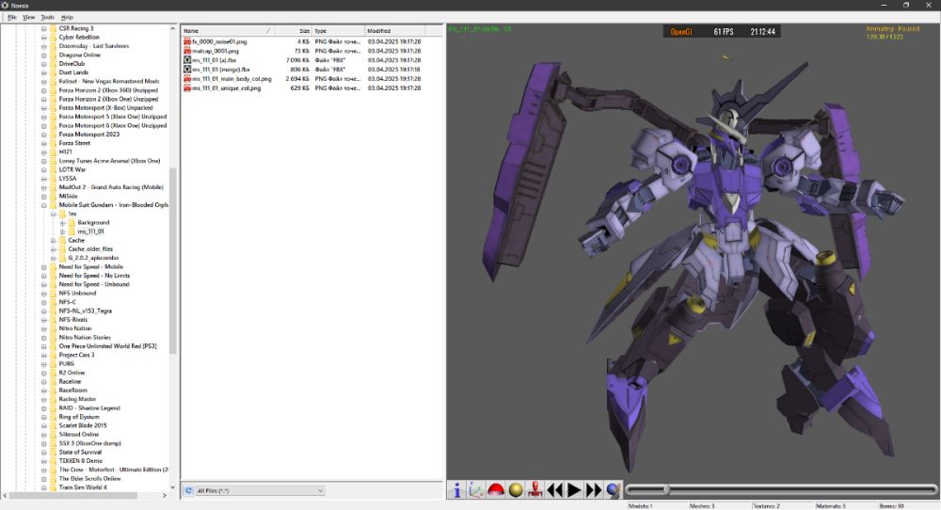Expand the Dragona Online folder node
941x510 pixels.
coord(44,56)
